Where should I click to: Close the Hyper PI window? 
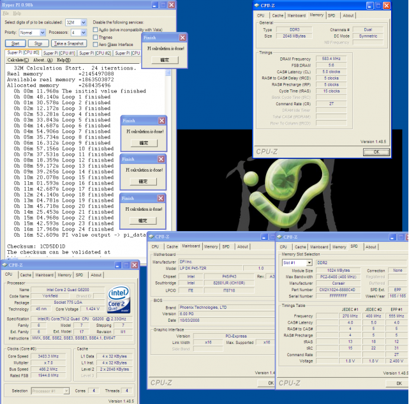(172, 4)
